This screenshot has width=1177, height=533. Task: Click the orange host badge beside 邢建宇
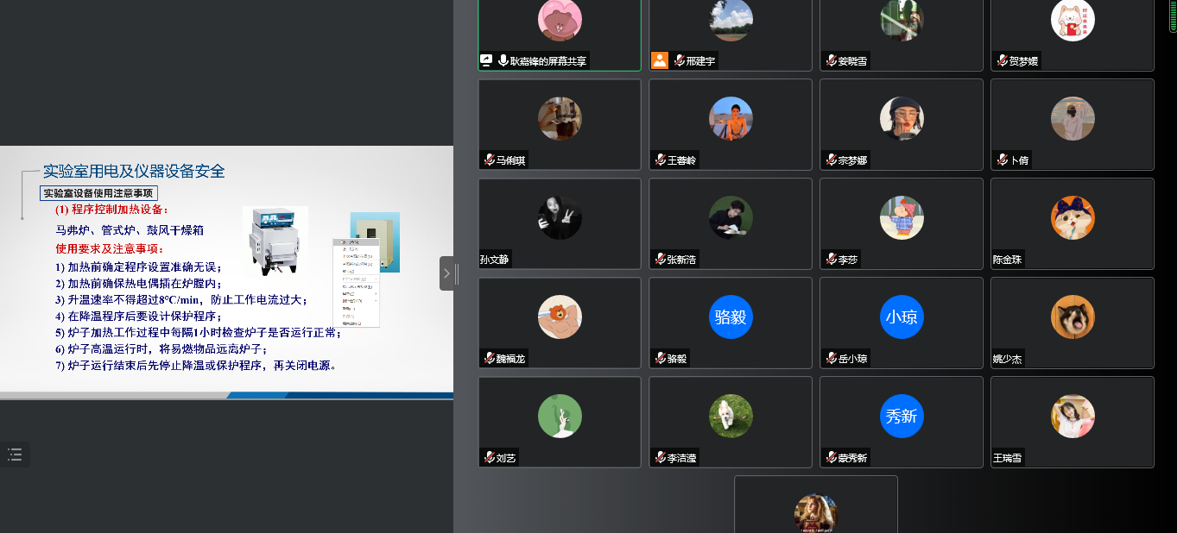(660, 60)
